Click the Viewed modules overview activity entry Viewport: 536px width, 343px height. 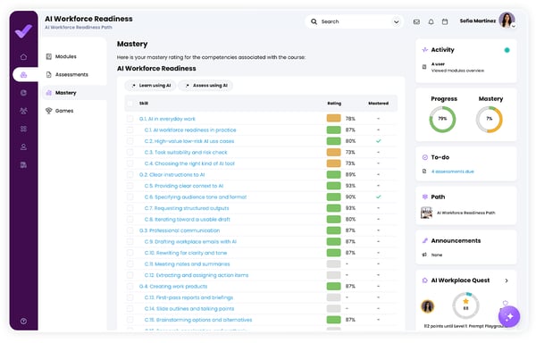[x=457, y=71]
